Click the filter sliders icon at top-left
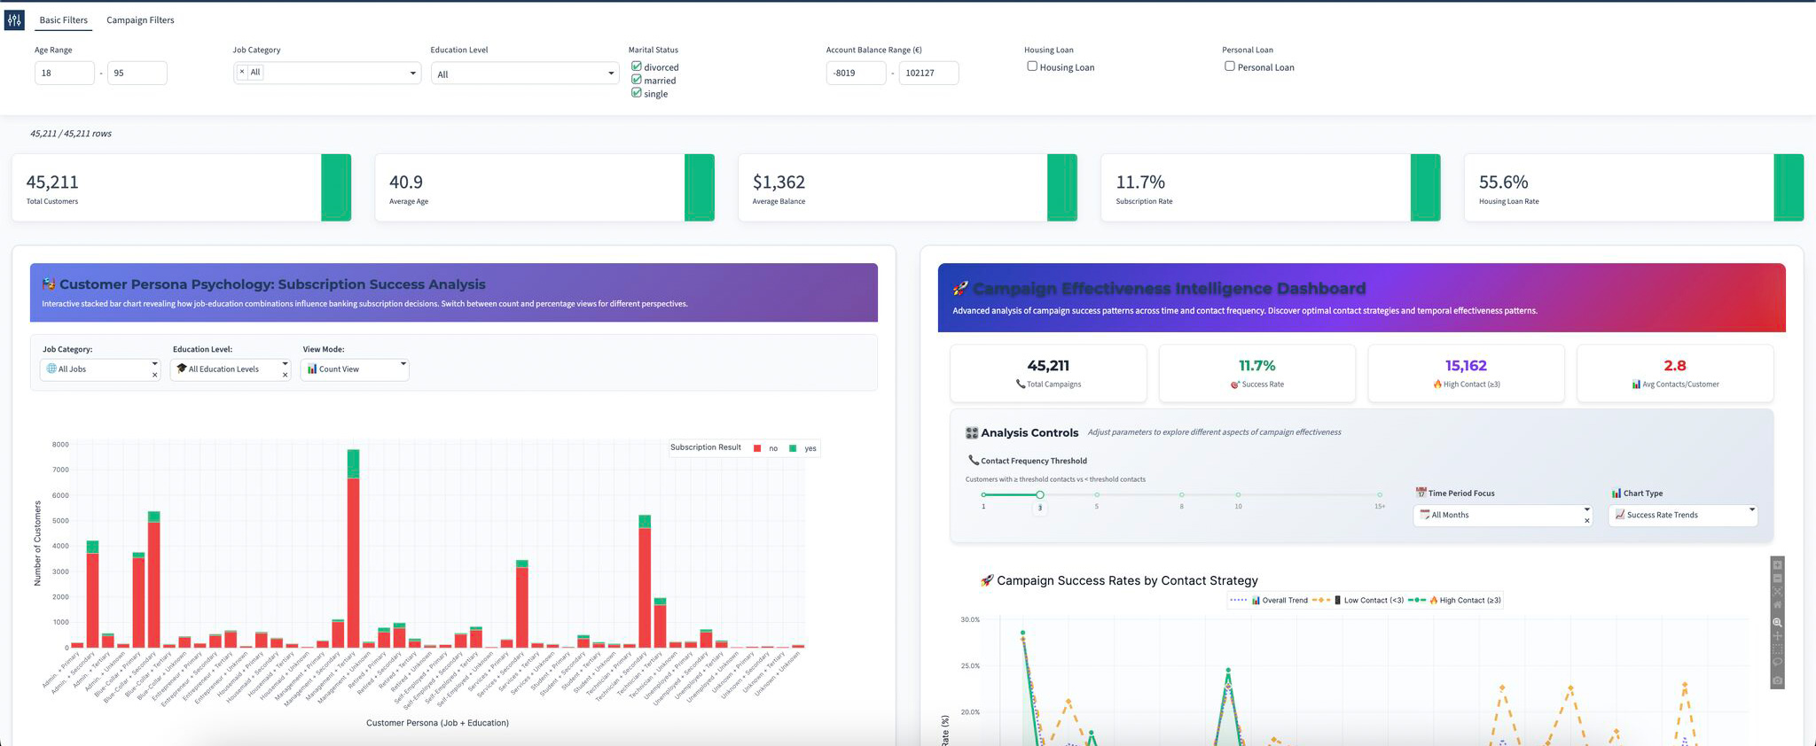1816x746 pixels. (14, 19)
